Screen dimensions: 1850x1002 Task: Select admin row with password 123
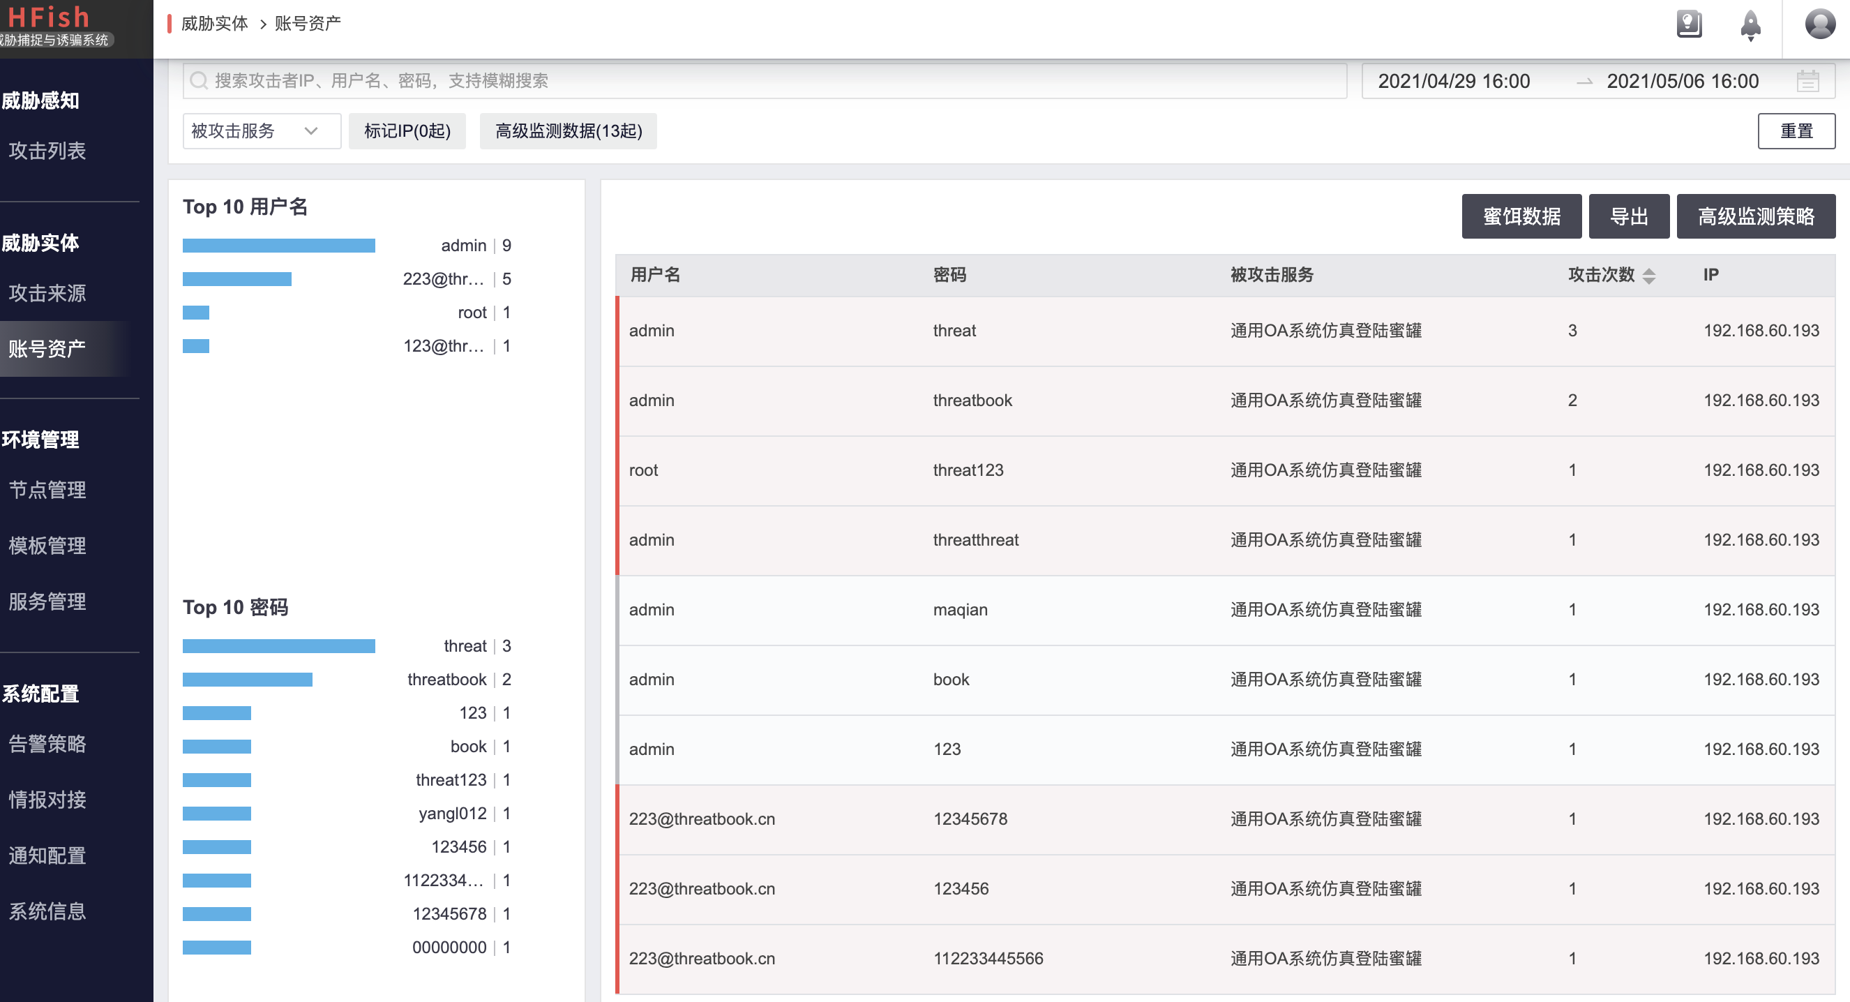(x=1226, y=749)
